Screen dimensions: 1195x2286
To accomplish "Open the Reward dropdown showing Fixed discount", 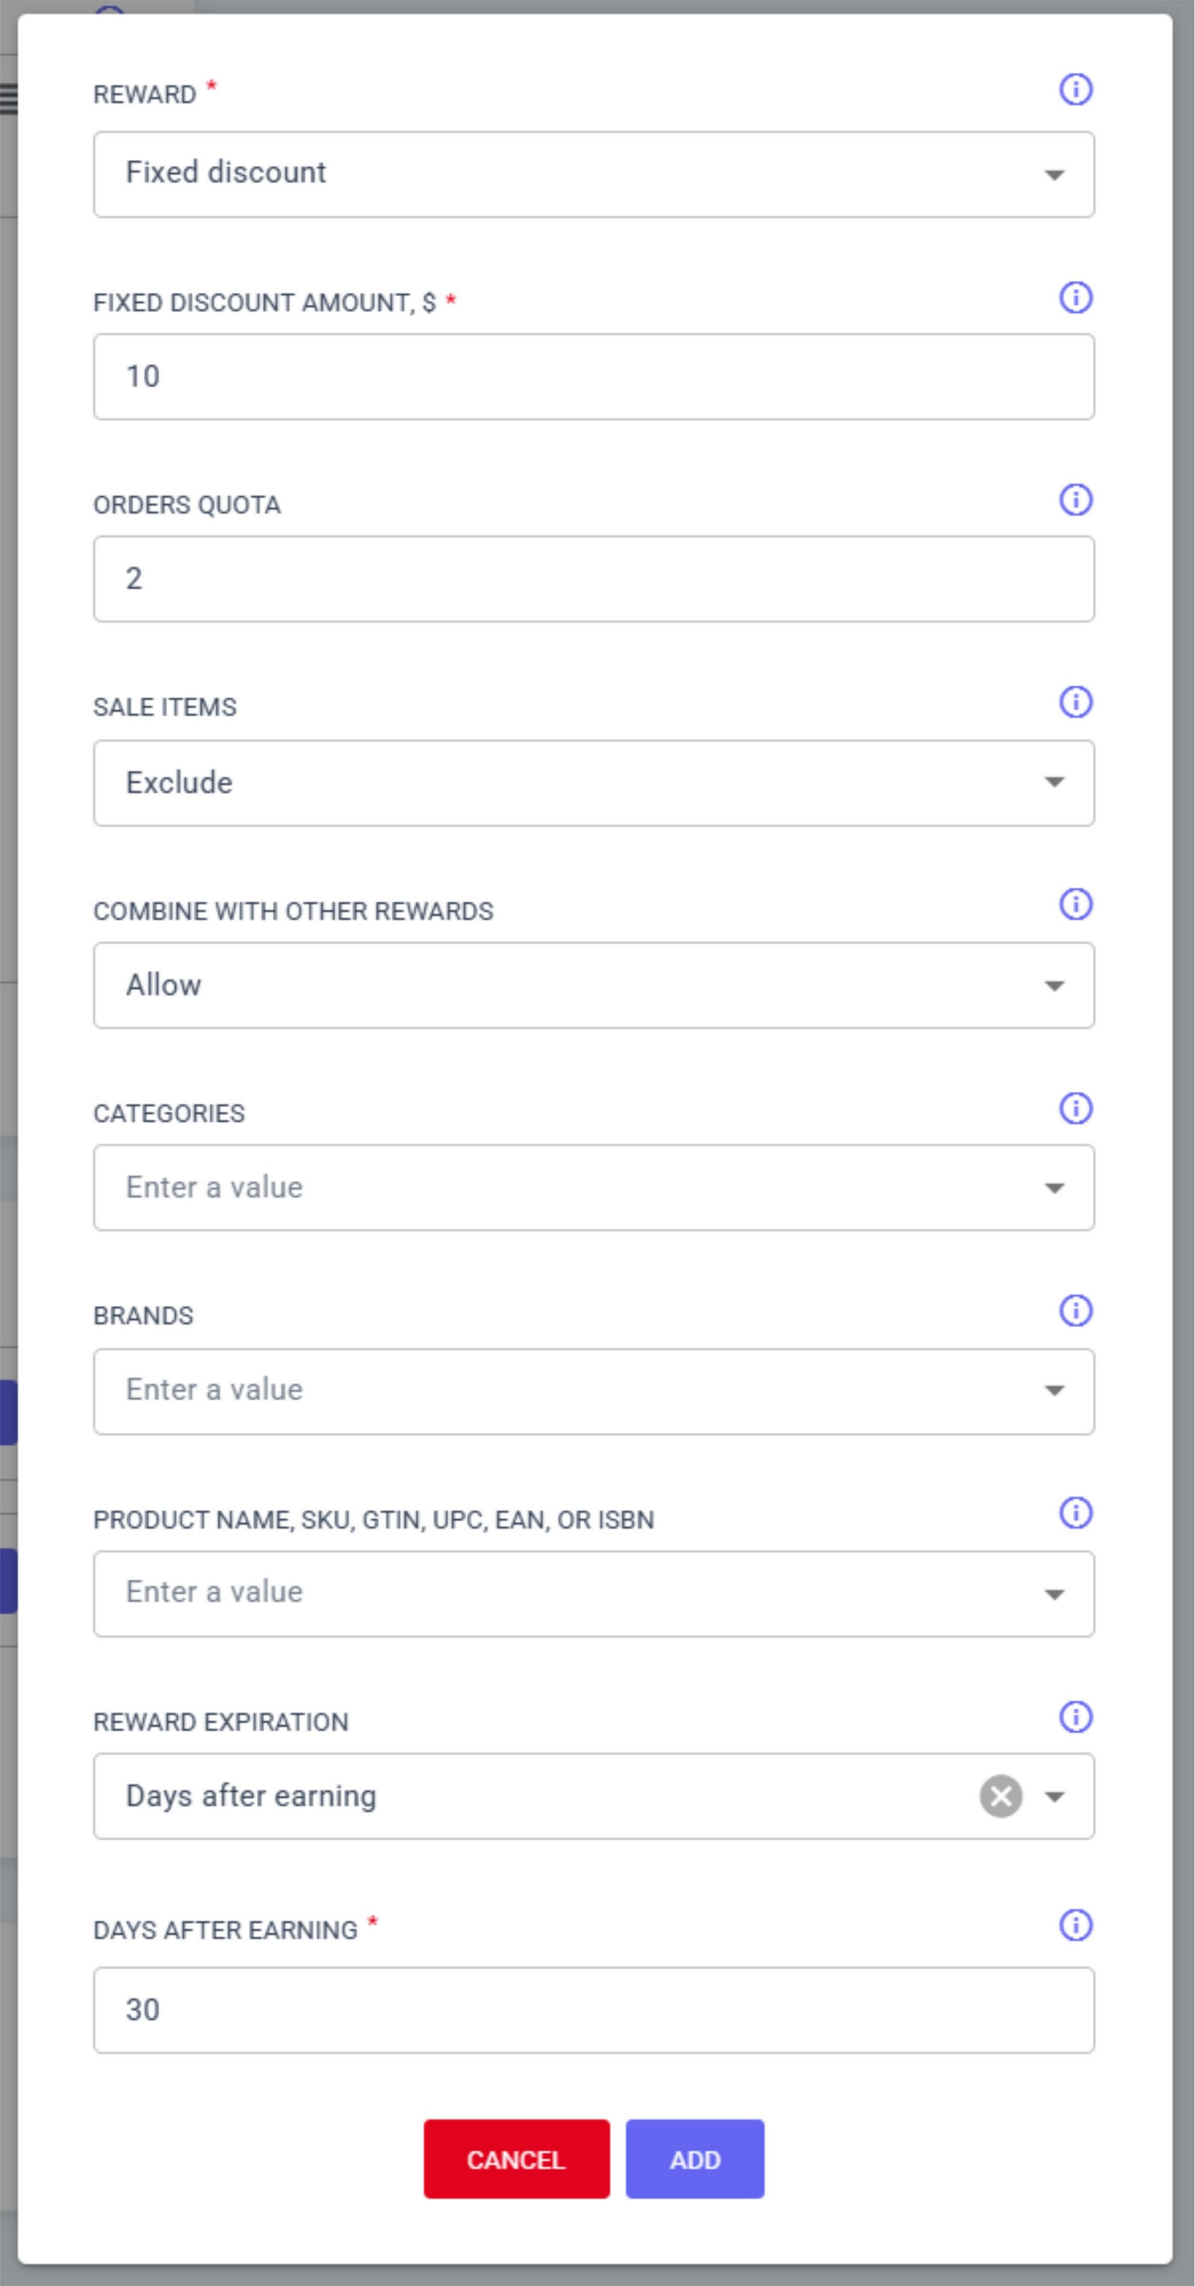I will tap(593, 174).
